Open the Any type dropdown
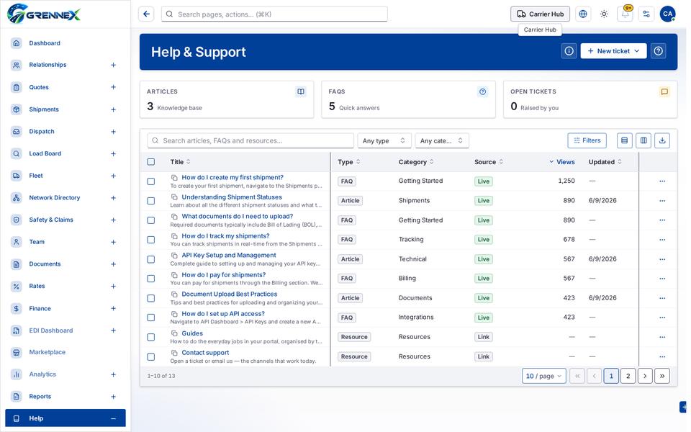The image size is (691, 432). coord(384,140)
